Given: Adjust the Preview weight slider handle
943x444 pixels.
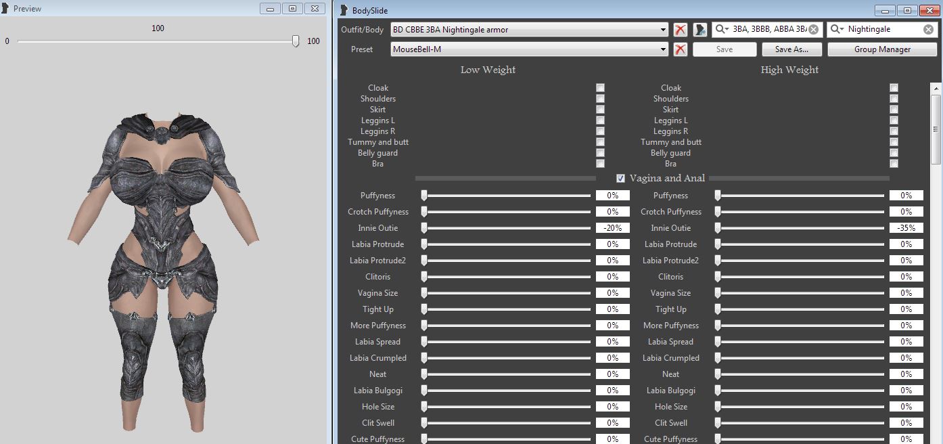Looking at the screenshot, I should point(296,41).
